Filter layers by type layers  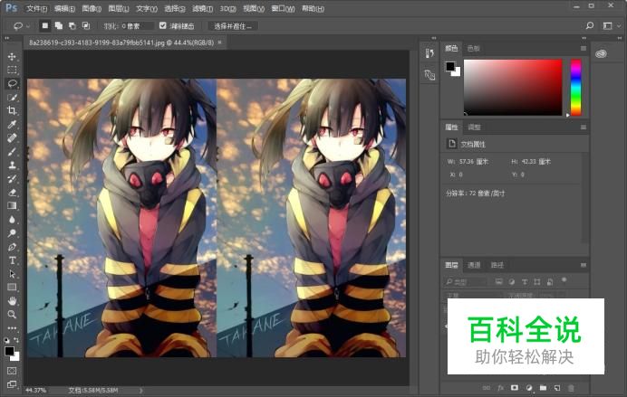[x=525, y=281]
